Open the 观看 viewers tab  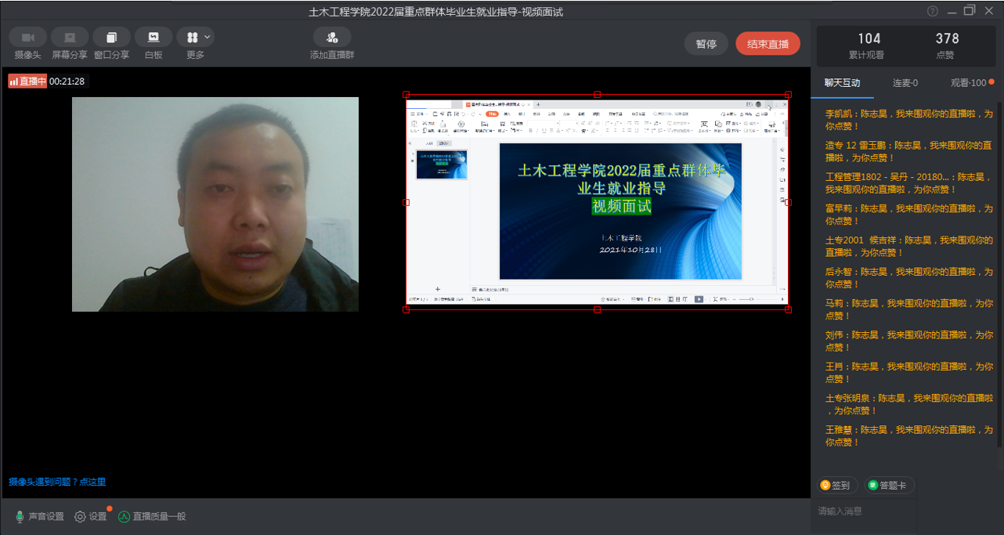(968, 83)
